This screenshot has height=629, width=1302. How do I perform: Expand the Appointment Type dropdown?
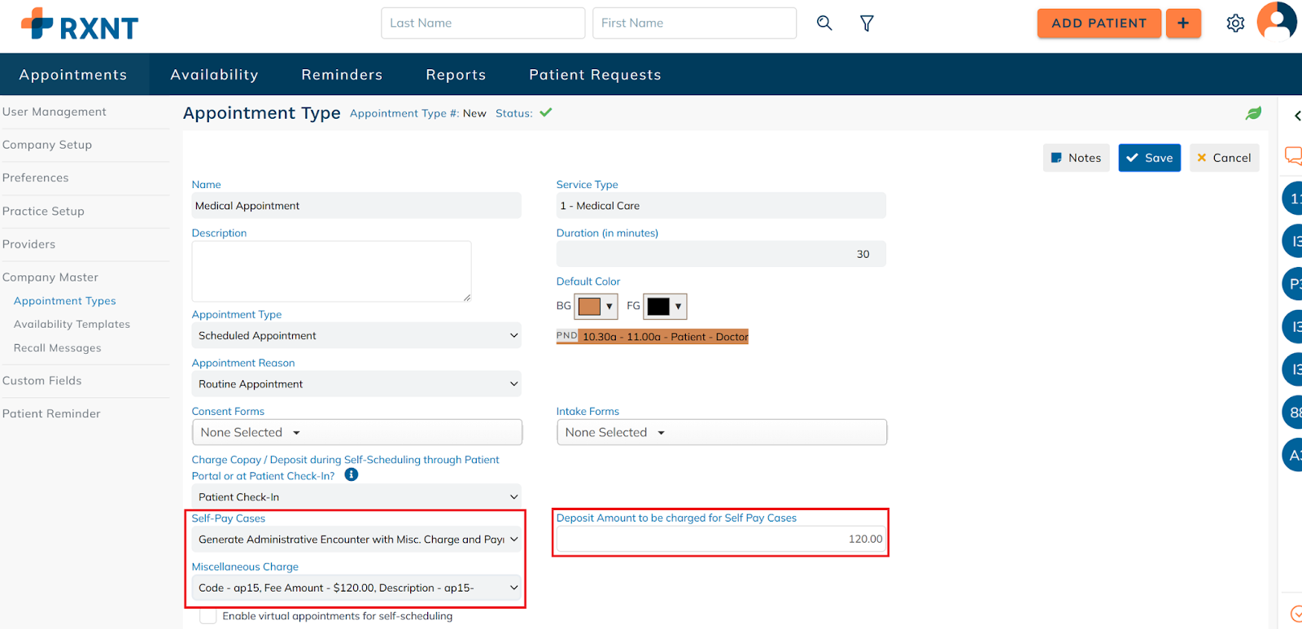pos(356,335)
